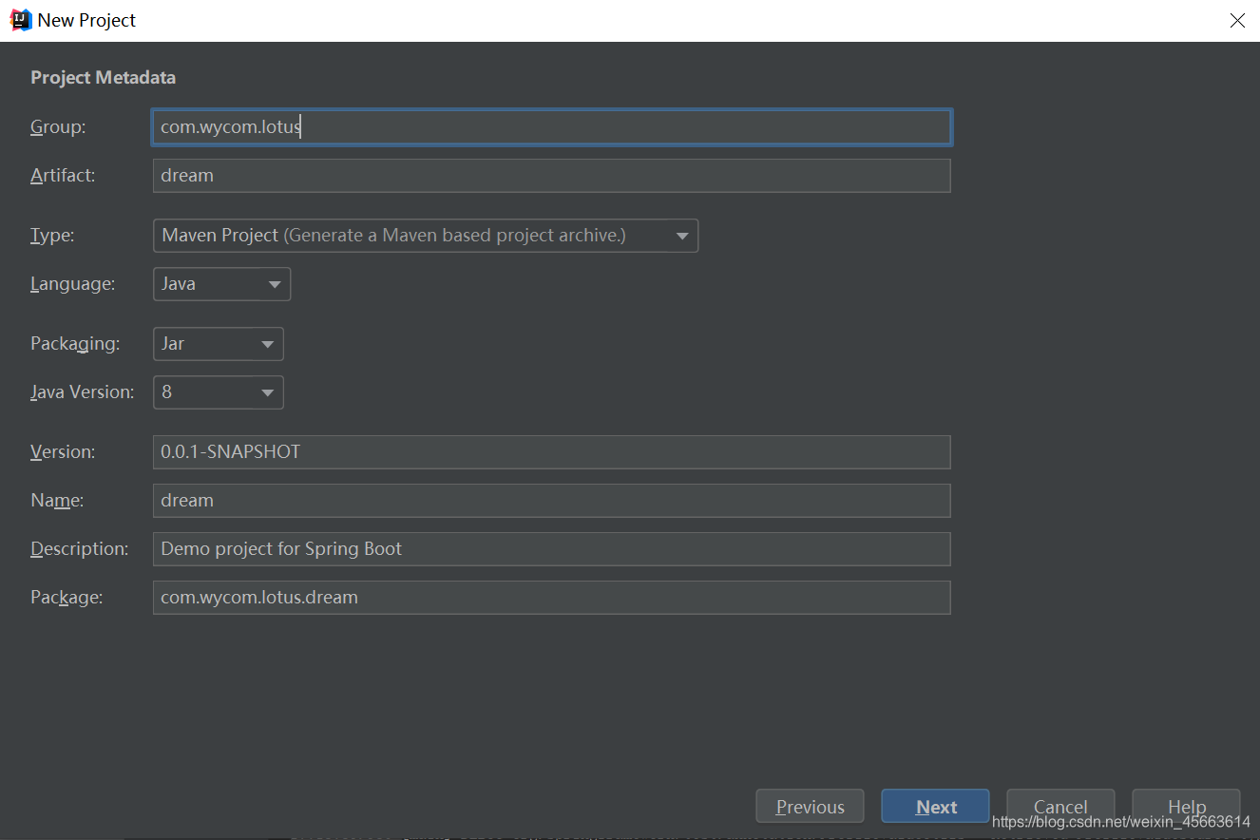Edit the Package field com.wycom.lotus.dream
Image resolution: width=1260 pixels, height=840 pixels.
pyautogui.click(x=551, y=598)
